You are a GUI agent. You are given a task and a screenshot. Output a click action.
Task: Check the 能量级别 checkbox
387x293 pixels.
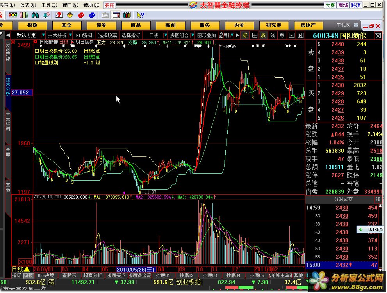[x=37, y=63]
